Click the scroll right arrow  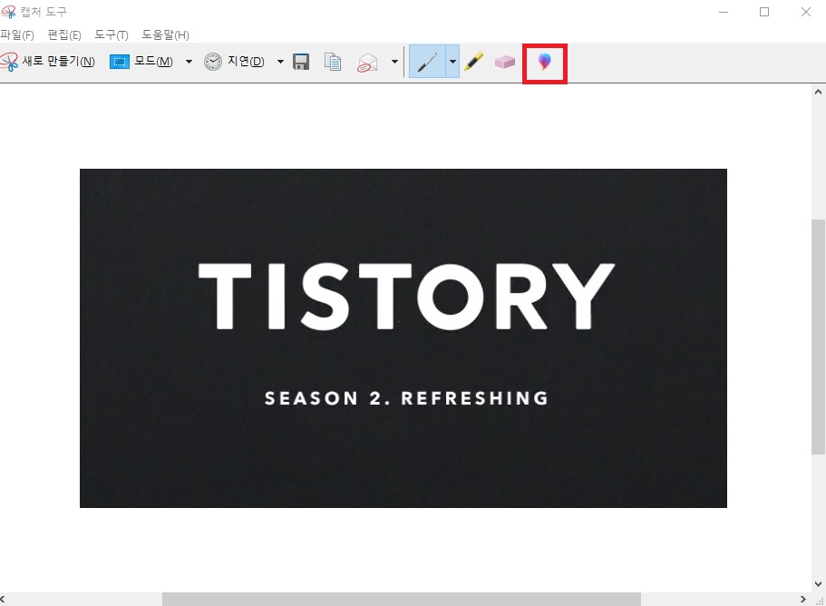803,599
